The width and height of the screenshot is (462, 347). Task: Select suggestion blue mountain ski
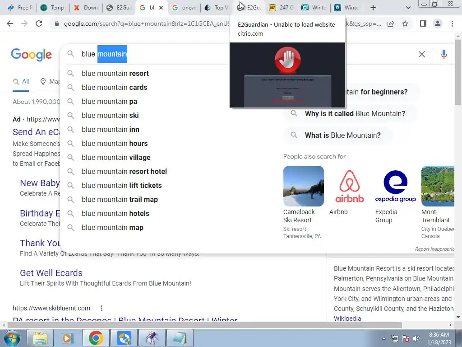click(110, 115)
